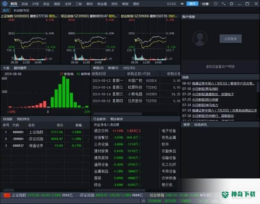Switch to the 分红(41) tab

[x=129, y=68]
